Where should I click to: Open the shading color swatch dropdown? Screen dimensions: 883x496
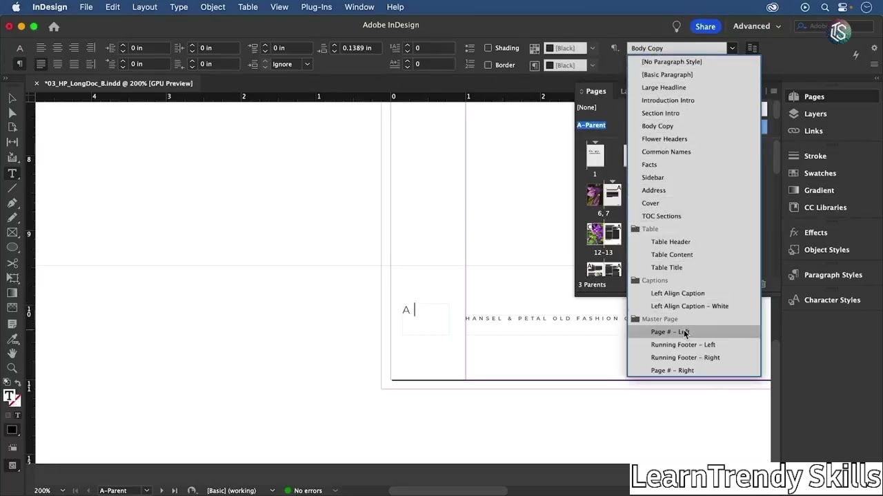pyautogui.click(x=593, y=48)
